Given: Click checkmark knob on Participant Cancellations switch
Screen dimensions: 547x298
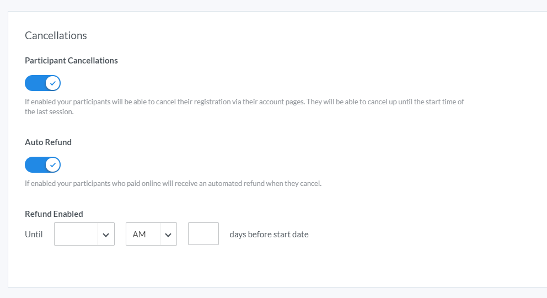Looking at the screenshot, I should click(x=53, y=83).
